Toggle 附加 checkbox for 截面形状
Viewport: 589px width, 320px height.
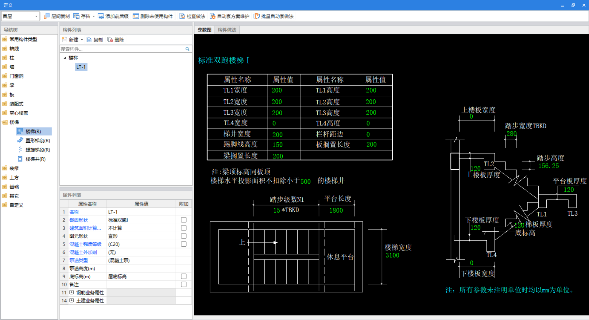pos(184,220)
